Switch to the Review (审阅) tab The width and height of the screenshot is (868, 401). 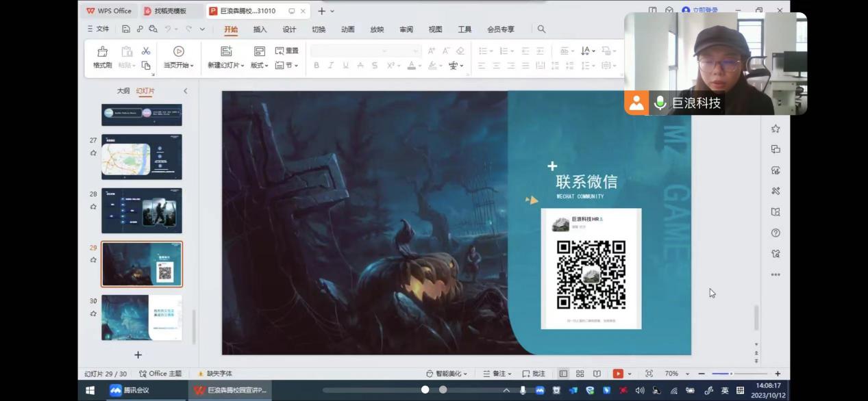(x=406, y=29)
